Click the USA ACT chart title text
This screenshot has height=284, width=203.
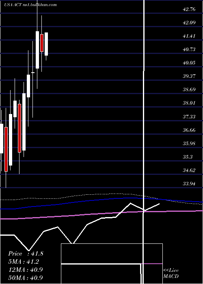[x=30, y=5]
